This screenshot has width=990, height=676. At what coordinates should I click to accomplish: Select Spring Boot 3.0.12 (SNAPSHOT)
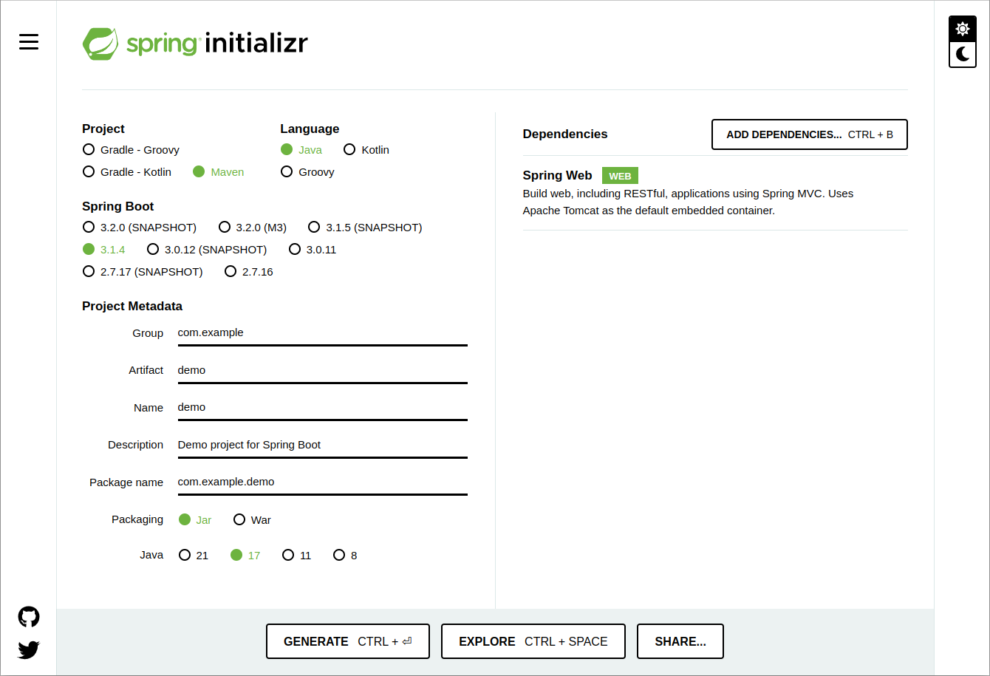pyautogui.click(x=207, y=250)
